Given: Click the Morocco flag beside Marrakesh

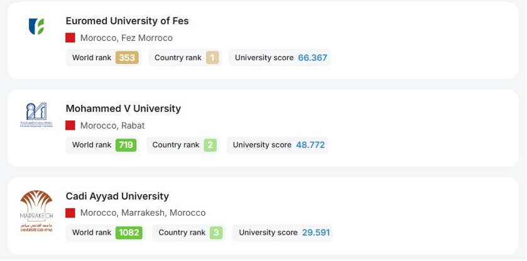Looking at the screenshot, I should (70, 213).
